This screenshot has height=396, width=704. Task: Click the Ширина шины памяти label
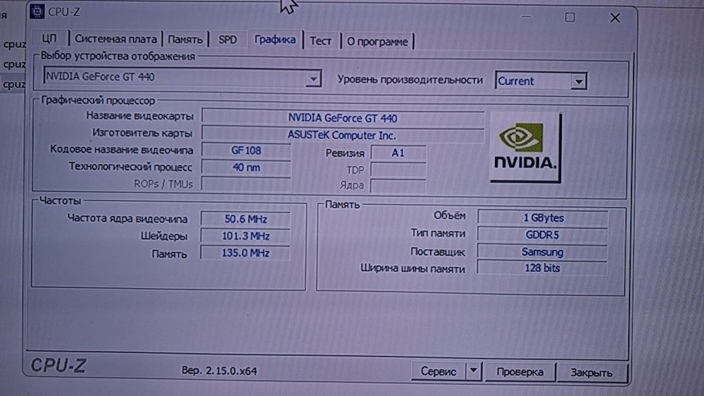coord(413,269)
